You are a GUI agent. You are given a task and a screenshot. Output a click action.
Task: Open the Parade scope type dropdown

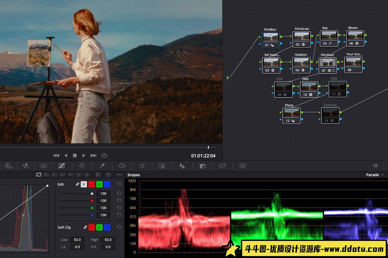pyautogui.click(x=375, y=175)
